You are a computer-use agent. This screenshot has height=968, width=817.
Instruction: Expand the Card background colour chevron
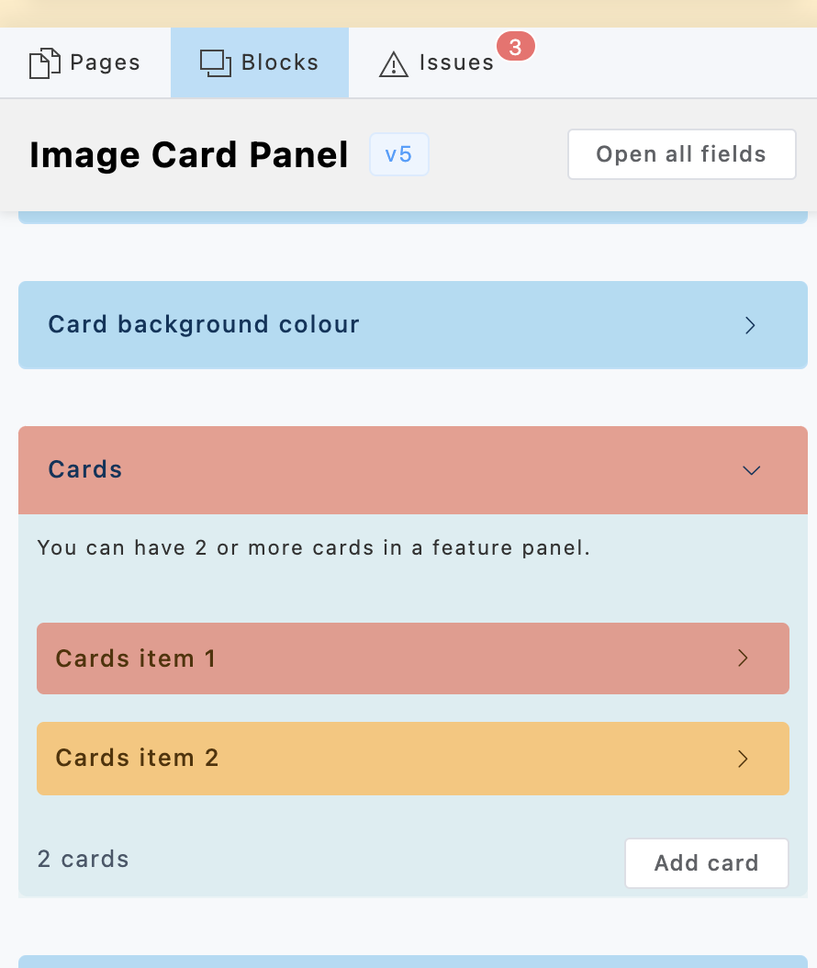point(750,325)
